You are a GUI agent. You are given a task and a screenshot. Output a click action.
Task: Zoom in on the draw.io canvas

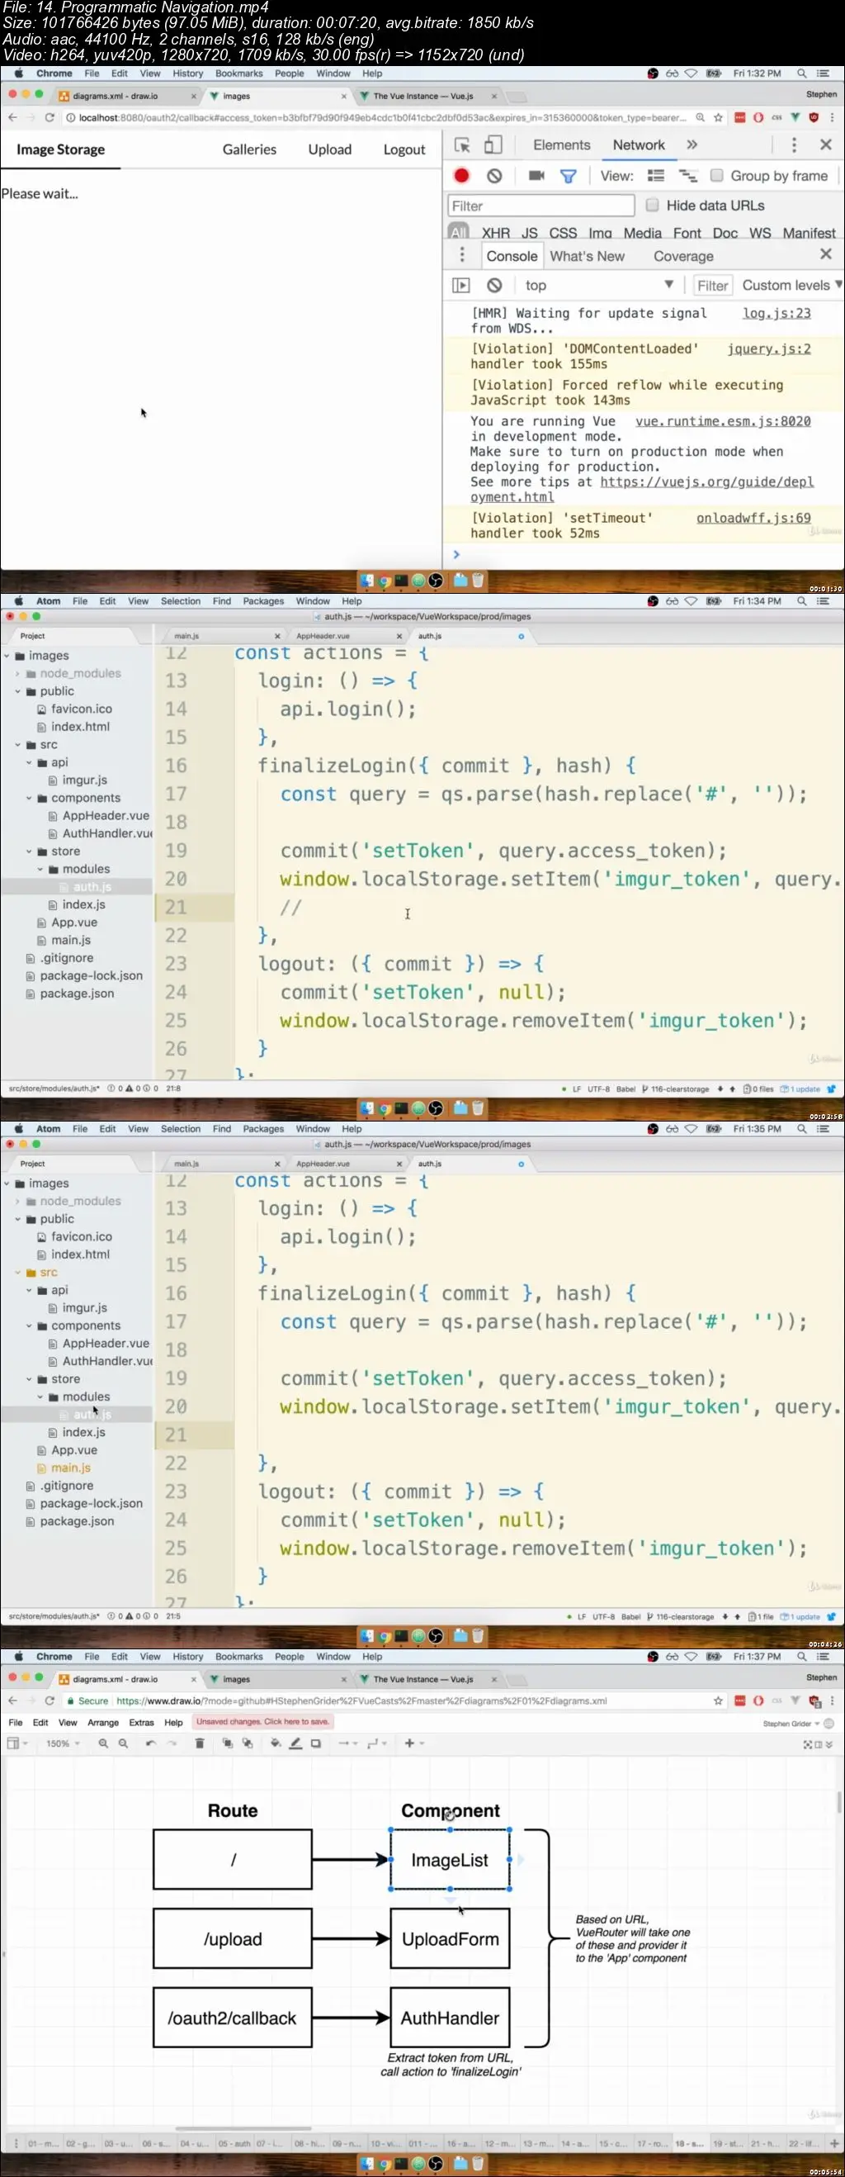(103, 1743)
